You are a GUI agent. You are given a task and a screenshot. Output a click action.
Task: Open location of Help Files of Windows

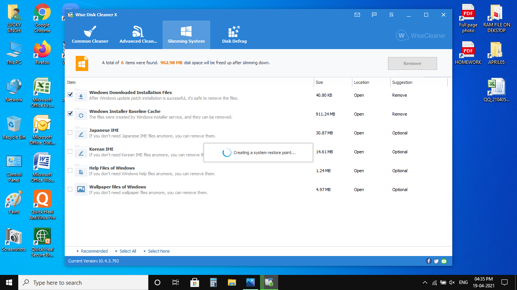click(x=359, y=171)
